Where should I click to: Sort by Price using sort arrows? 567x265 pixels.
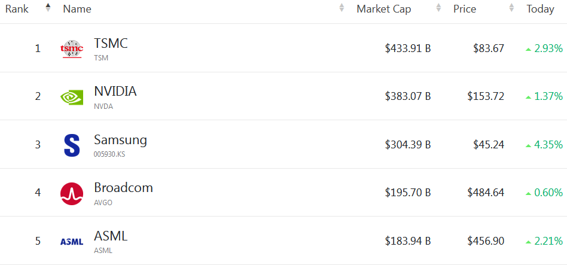pyautogui.click(x=511, y=8)
